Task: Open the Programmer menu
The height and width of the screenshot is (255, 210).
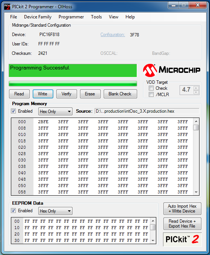Action: tap(71, 17)
